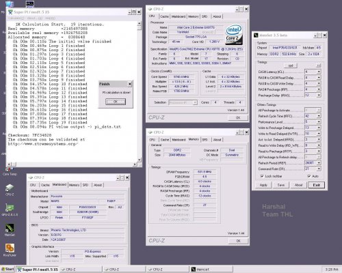
Task: Open the Refresh Period (tREF) dropdown
Action: pos(319,163)
